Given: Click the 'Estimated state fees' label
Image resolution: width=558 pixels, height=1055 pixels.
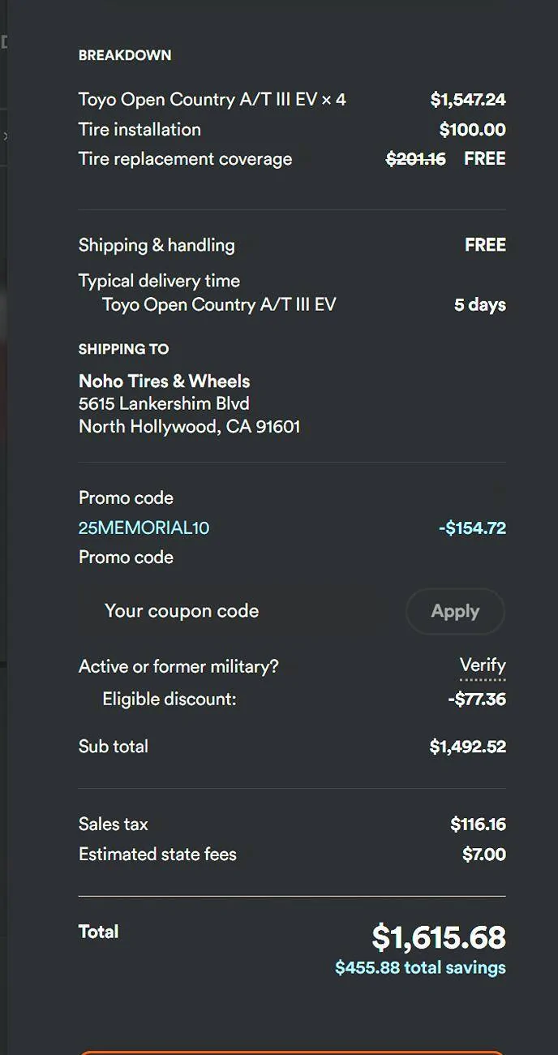Looking at the screenshot, I should coord(157,854).
